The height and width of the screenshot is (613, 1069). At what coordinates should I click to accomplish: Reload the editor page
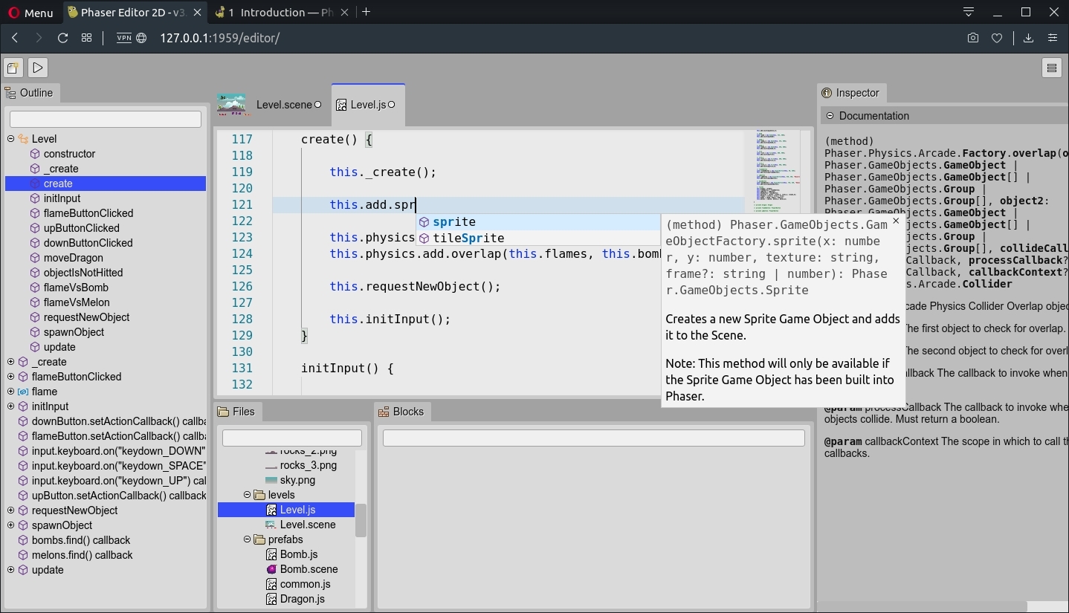coord(62,38)
